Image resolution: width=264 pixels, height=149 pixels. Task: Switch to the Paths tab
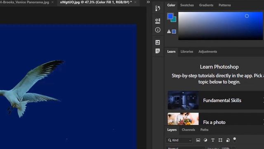click(204, 130)
